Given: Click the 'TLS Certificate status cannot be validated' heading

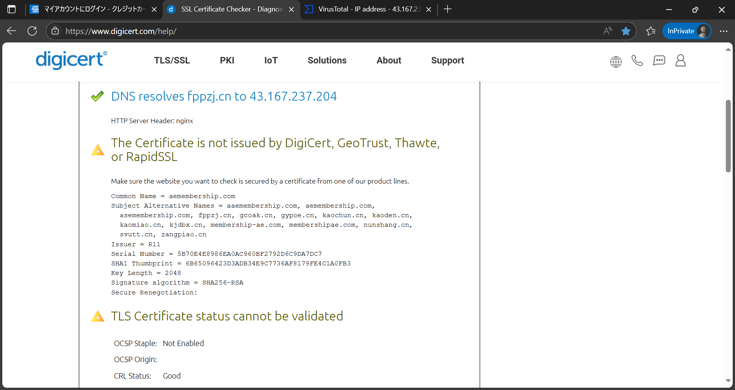Looking at the screenshot, I should pos(227,316).
